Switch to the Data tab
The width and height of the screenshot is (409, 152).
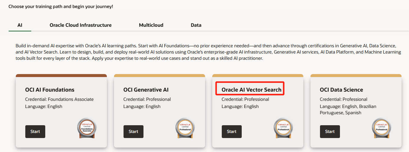[196, 25]
